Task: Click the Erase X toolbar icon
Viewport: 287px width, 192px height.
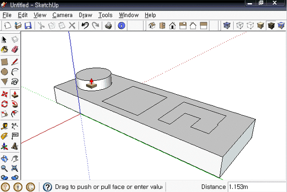Action: [x=72, y=26]
